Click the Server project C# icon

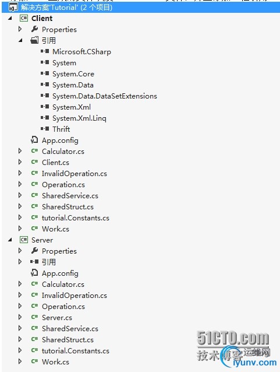coord(24,240)
